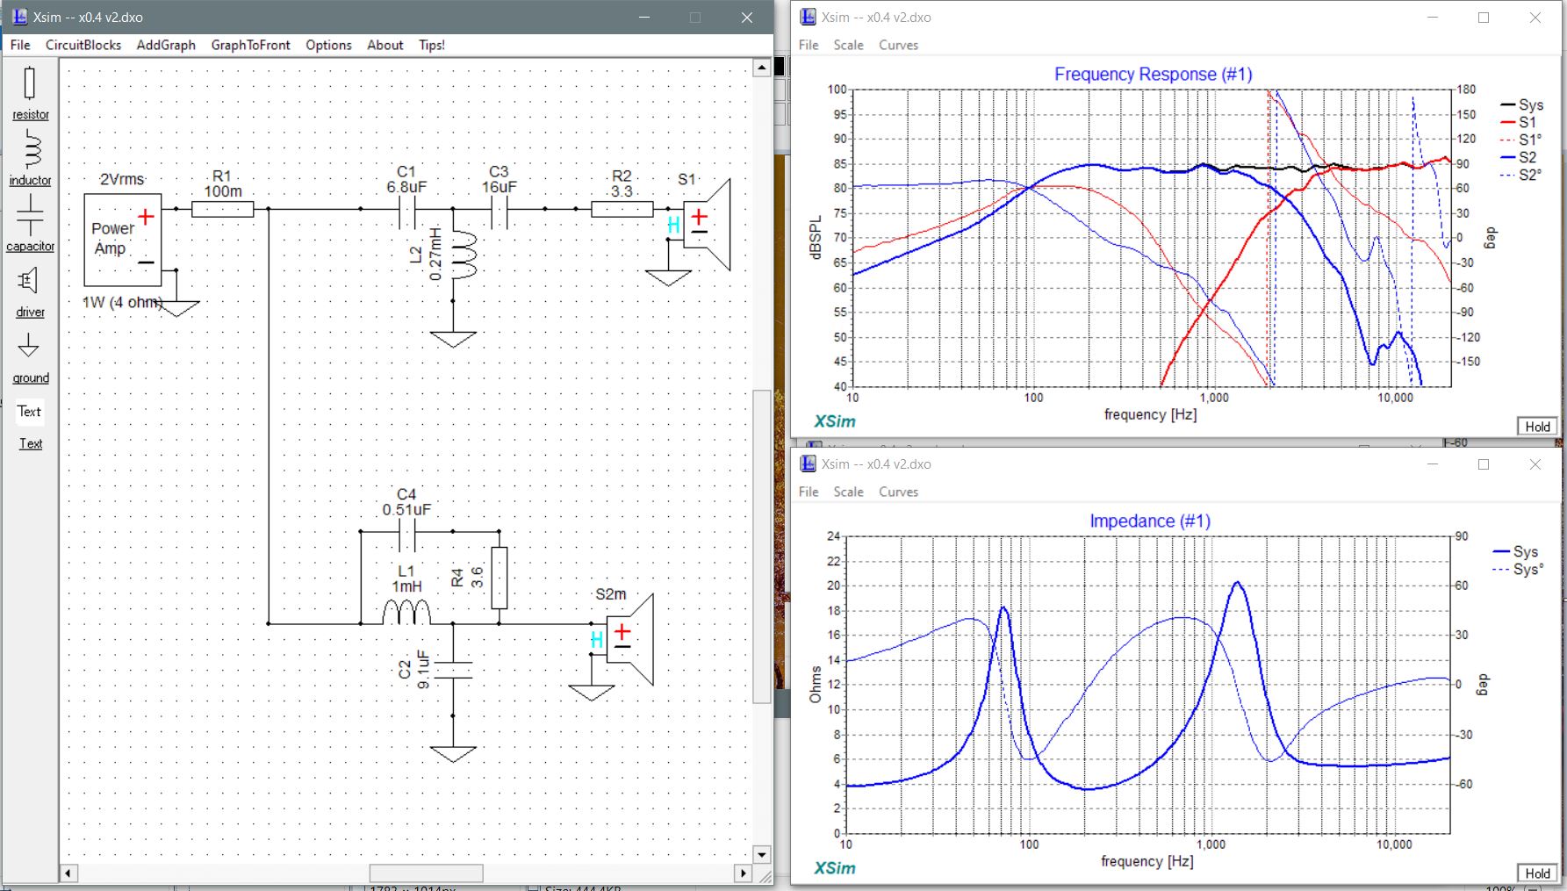Click the Sys° legend entry in Impedance graph
1567x891 pixels.
1517,570
